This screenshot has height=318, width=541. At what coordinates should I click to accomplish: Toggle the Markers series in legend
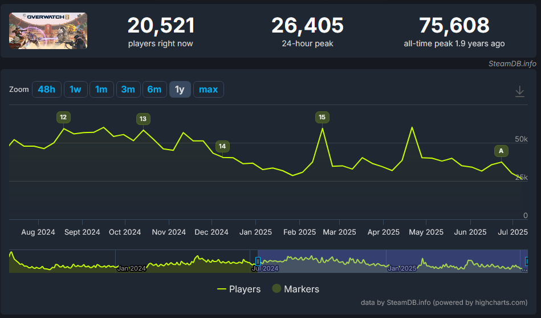[296, 289]
